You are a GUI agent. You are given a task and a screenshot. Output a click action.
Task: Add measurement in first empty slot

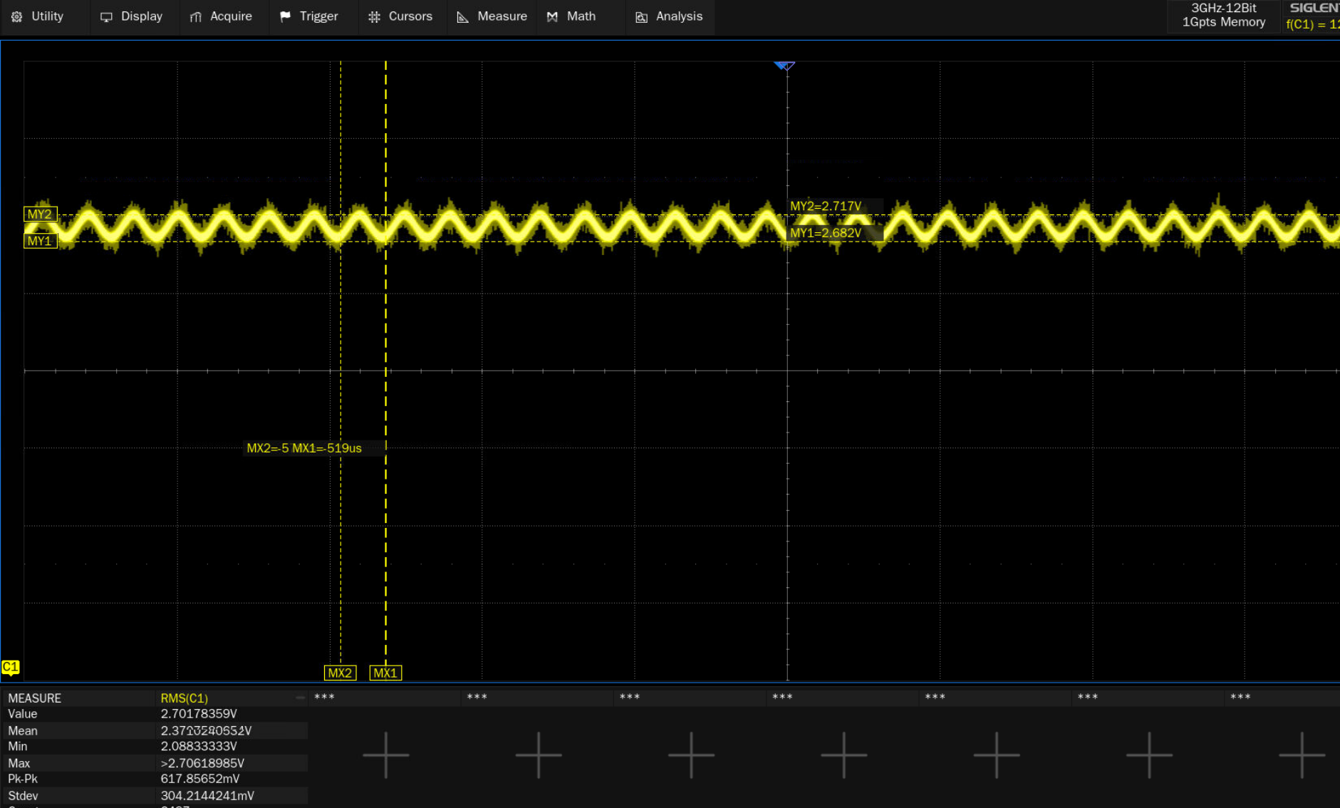[385, 755]
